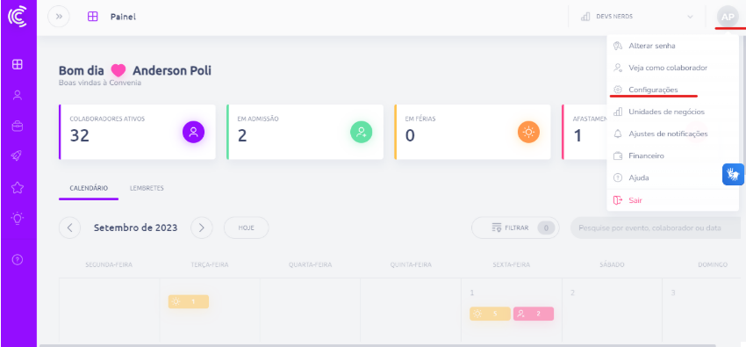Click Sair to log out
This screenshot has width=746, height=347.
click(635, 200)
